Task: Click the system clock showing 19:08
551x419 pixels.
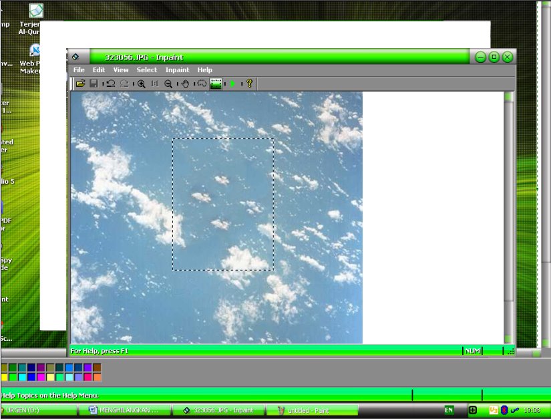Action: (532, 410)
